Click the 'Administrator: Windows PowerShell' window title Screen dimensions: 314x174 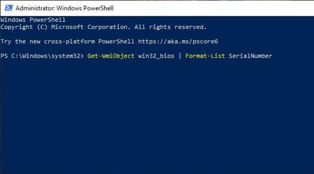(x=65, y=8)
